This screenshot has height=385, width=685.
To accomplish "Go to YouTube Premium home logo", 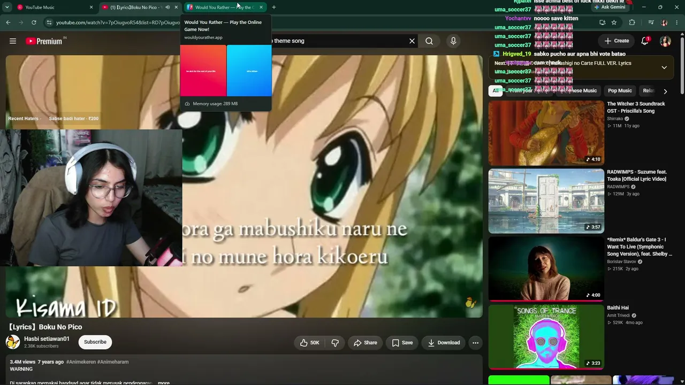I will (44, 41).
